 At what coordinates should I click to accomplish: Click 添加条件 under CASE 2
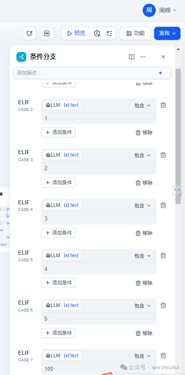(58, 132)
